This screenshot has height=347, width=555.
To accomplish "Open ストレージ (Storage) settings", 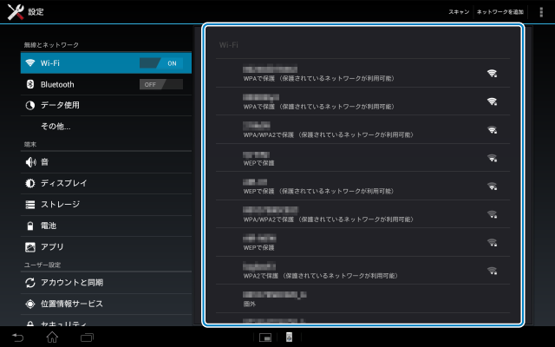I will (x=60, y=205).
